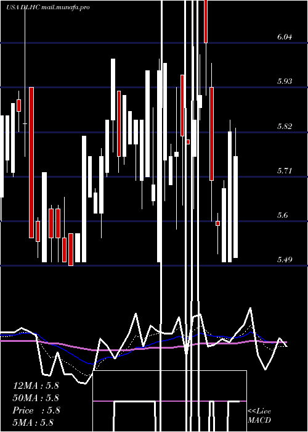Click the 5MA : 5.8 readout
Image resolution: width=308 pixels, height=432 pixels.
(33, 422)
